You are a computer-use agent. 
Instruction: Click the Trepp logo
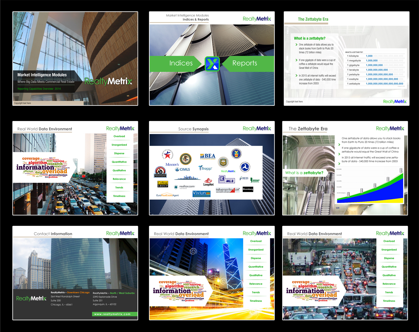click(x=205, y=168)
